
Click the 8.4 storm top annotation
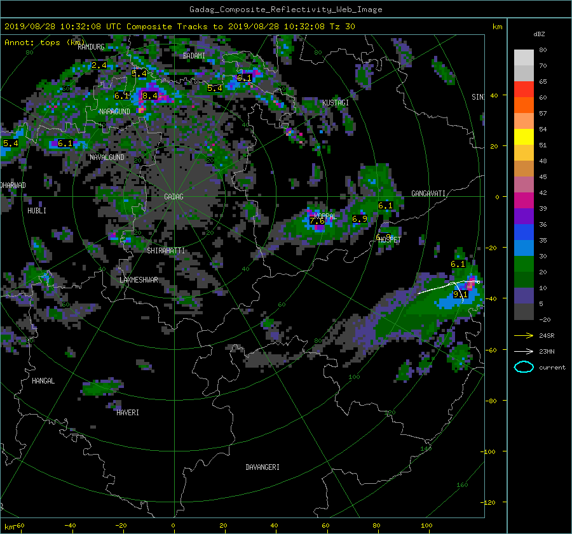150,96
